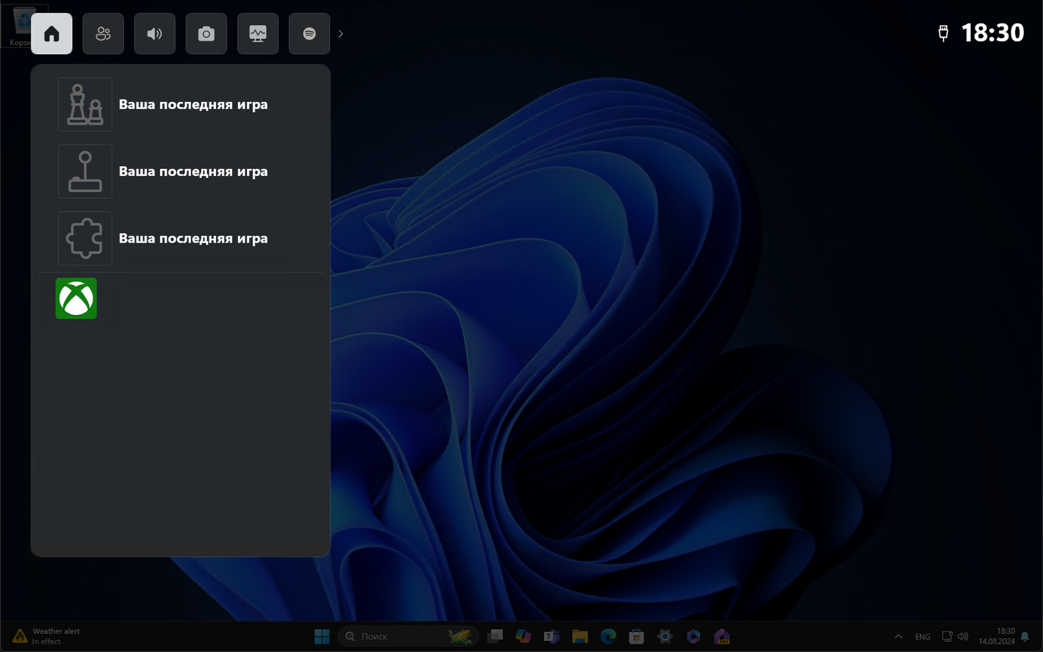The width and height of the screenshot is (1043, 652).
Task: Open the Spotify widget in Game Bar
Action: [x=309, y=33]
